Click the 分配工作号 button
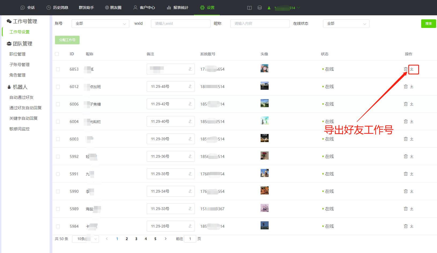Image resolution: width=437 pixels, height=253 pixels. click(x=67, y=40)
